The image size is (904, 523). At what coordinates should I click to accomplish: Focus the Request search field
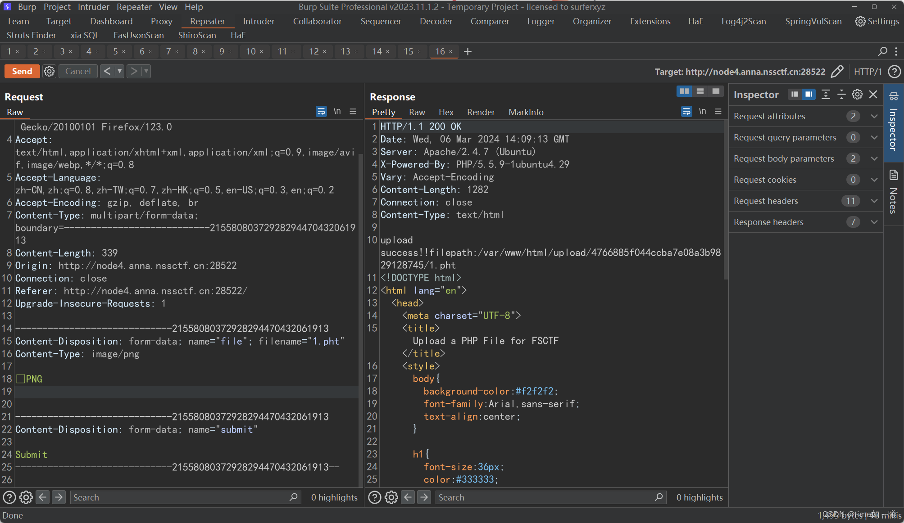coord(186,497)
